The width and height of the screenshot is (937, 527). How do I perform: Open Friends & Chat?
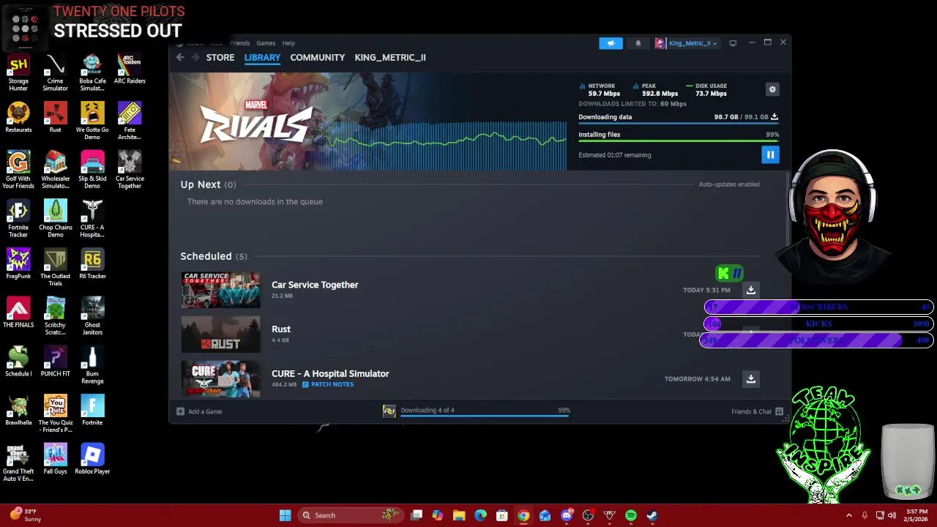(x=757, y=411)
